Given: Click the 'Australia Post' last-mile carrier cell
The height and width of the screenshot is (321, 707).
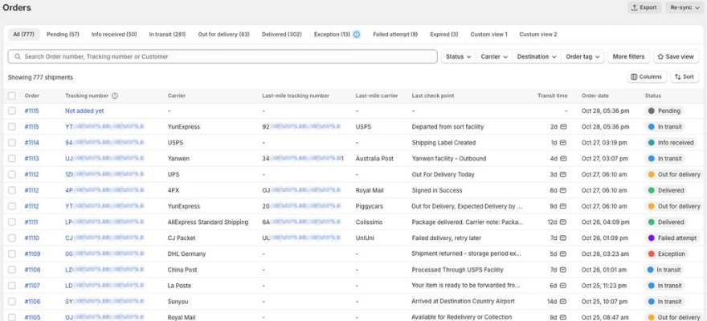Looking at the screenshot, I should point(374,158).
